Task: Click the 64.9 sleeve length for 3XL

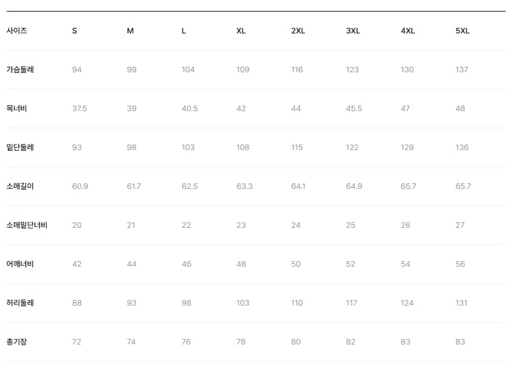Action: 354,187
